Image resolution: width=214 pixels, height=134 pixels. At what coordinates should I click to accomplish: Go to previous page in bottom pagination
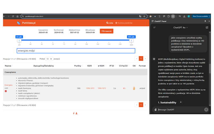[x=137, y=105]
